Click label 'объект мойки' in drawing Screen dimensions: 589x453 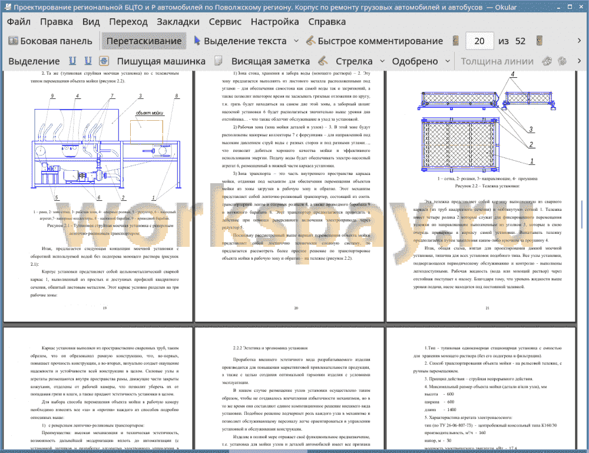click(149, 113)
